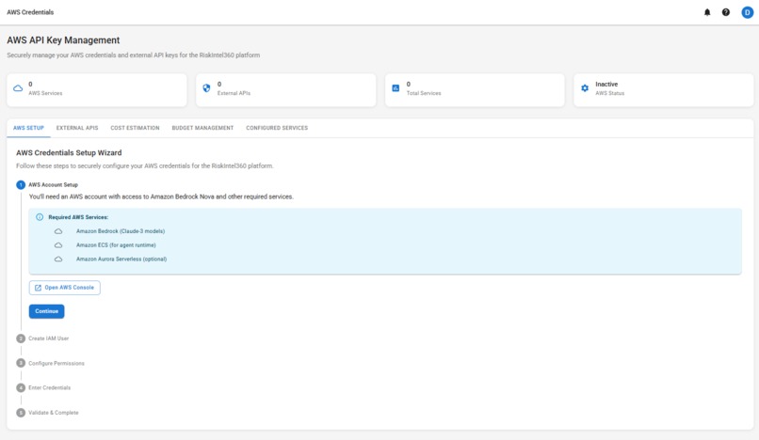
Task: Switch to the AWS Setup tab
Action: coord(28,128)
